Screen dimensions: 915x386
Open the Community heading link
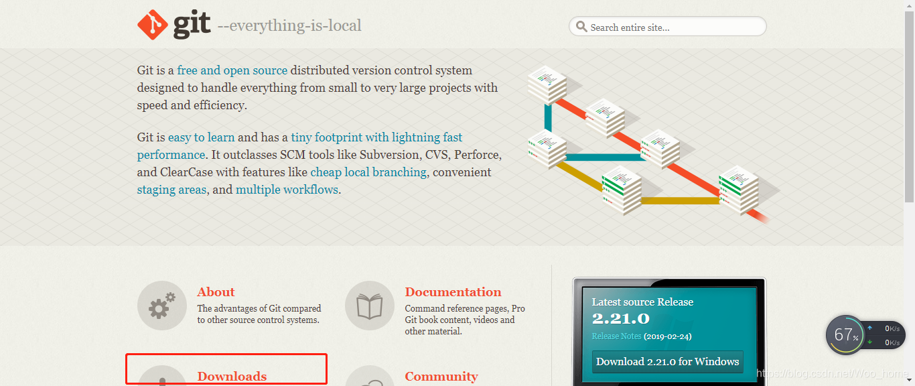point(441,377)
